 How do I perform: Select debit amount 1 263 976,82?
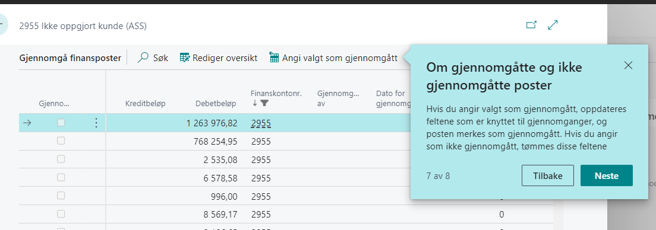tap(212, 123)
